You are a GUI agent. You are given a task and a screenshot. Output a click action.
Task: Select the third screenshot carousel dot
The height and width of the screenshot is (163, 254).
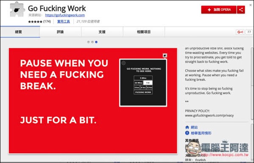point(96,42)
